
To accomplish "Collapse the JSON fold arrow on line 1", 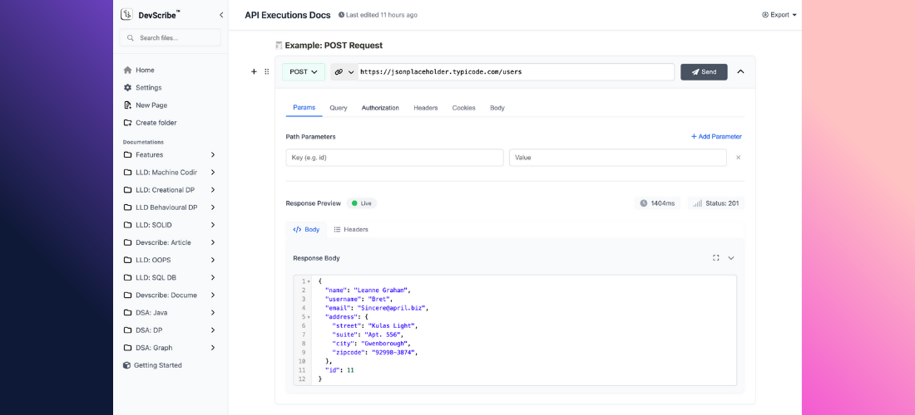I will click(x=309, y=281).
